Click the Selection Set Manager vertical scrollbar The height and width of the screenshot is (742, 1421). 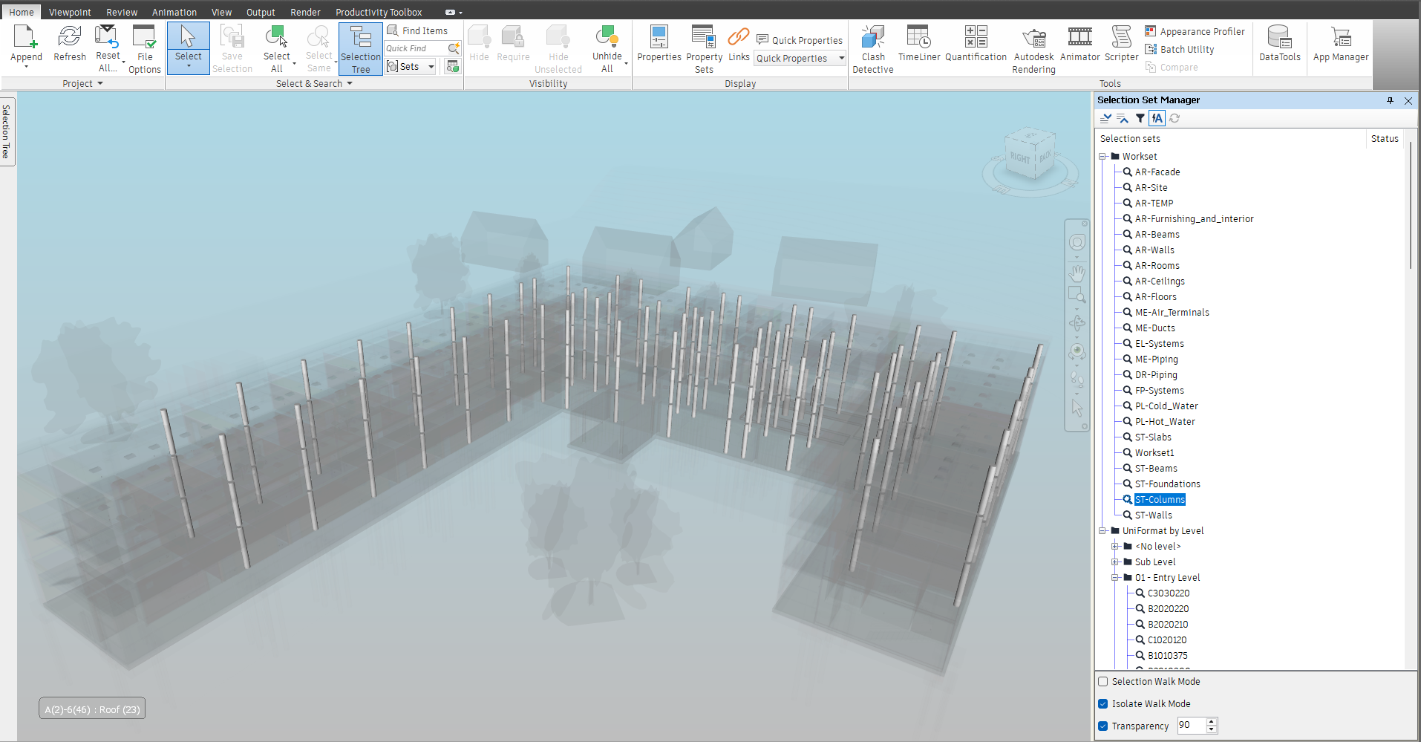1411,206
